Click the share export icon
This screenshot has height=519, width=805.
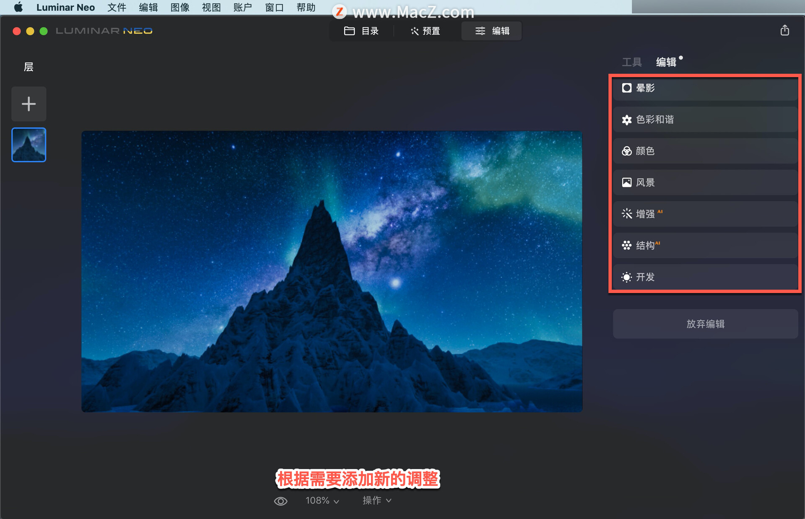[x=784, y=30]
